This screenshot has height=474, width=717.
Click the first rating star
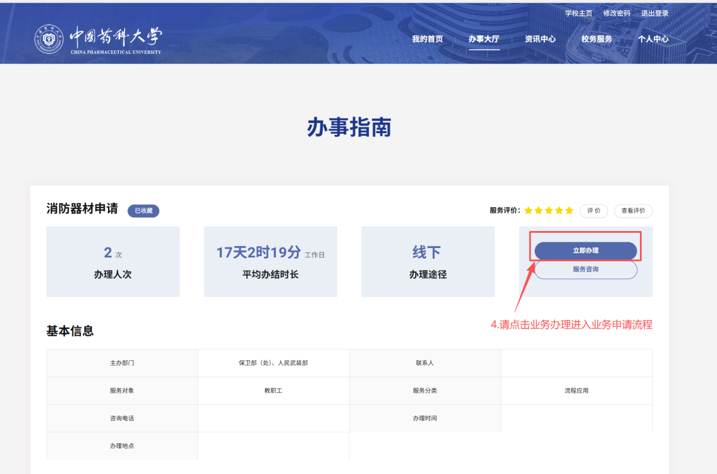[x=528, y=211]
